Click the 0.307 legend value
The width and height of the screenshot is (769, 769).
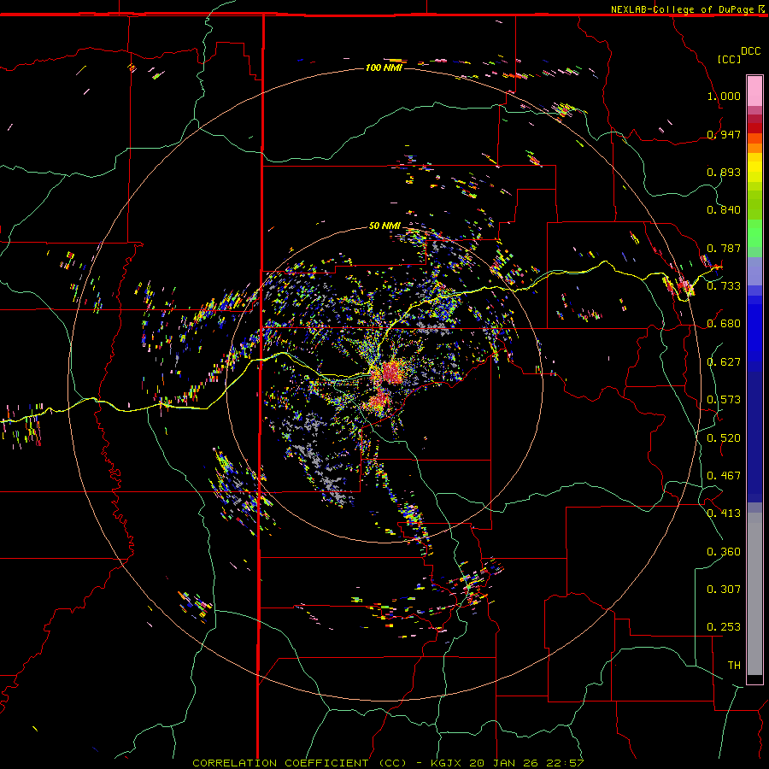point(724,589)
